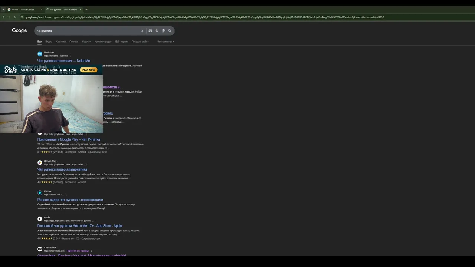Go back with browser back arrow

click(x=4, y=17)
